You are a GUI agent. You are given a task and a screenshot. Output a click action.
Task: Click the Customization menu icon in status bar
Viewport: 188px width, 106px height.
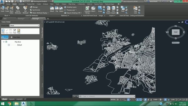coord(187,100)
